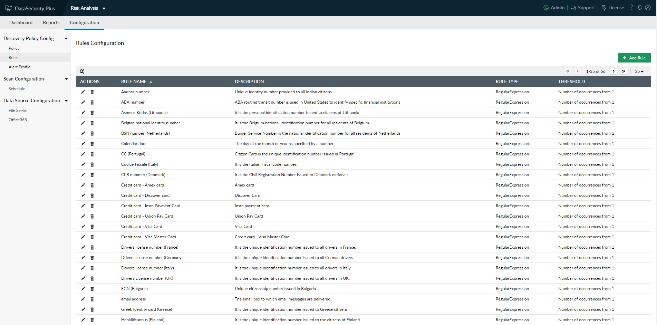Click the edit pencil for Aadhar number rule
The image size is (657, 325).
coord(83,92)
